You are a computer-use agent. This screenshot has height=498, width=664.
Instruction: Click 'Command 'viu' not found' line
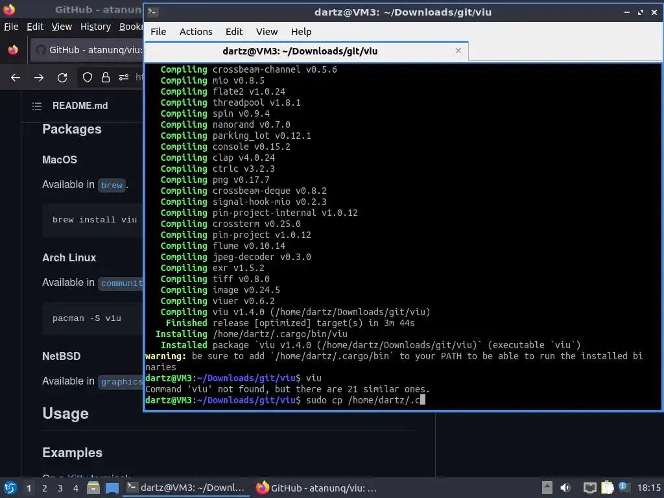pos(287,389)
